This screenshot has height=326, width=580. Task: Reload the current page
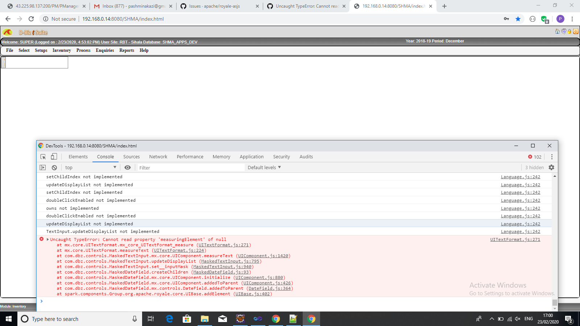pos(31,19)
